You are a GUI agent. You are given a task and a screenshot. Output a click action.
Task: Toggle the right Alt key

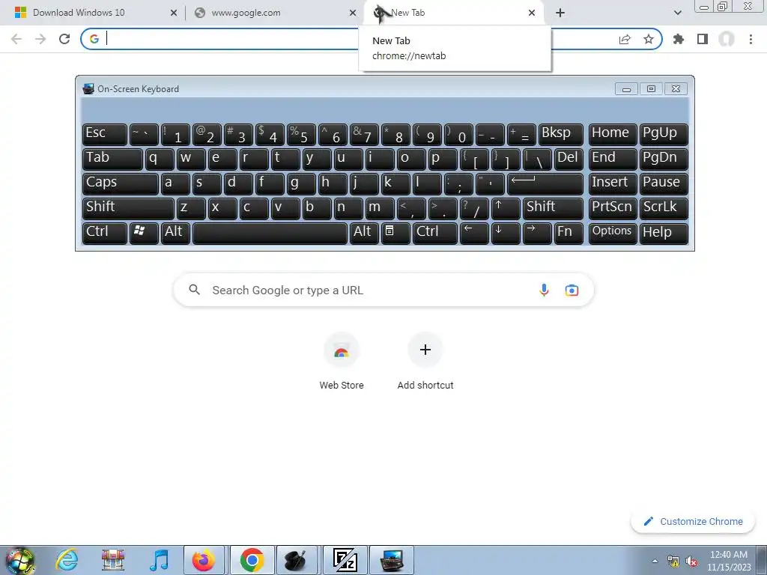[x=364, y=233]
